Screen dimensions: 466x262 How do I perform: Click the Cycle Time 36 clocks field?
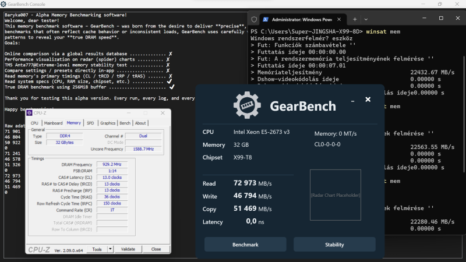pyautogui.click(x=112, y=197)
